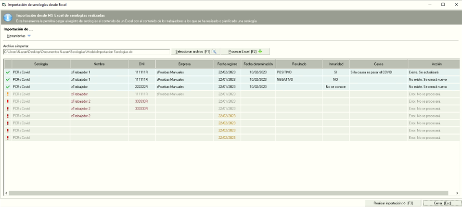462x207 pixels.
Task: Click the magnifier icon on Seleccionar archivo
Action: (215, 51)
